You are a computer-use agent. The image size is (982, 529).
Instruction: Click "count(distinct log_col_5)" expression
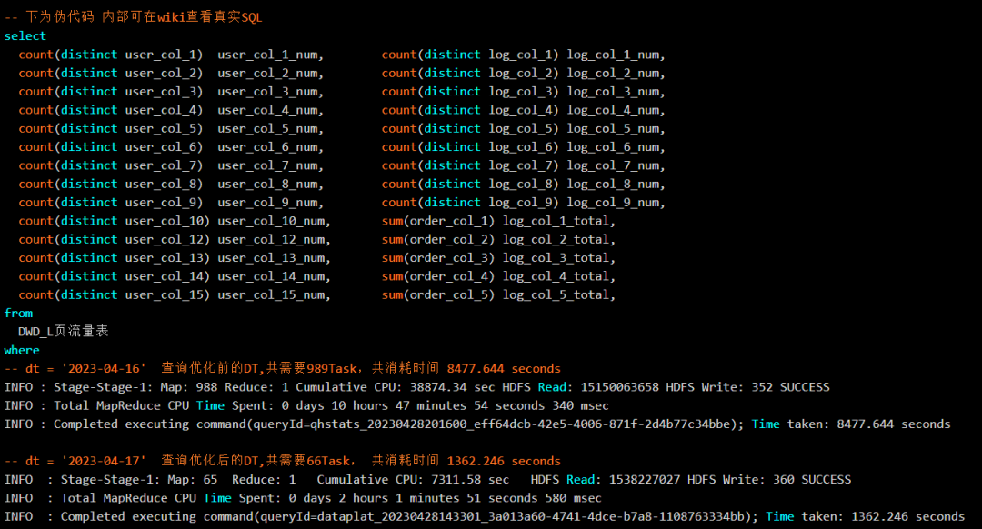[470, 128]
